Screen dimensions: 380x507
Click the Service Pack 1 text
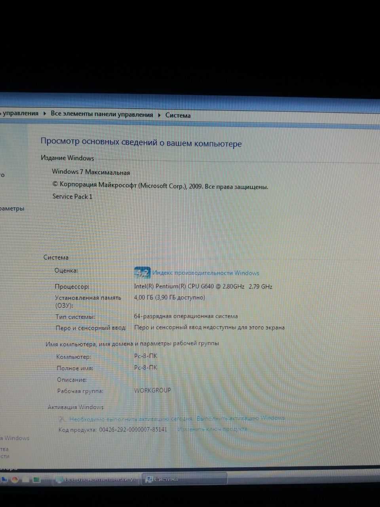click(72, 196)
